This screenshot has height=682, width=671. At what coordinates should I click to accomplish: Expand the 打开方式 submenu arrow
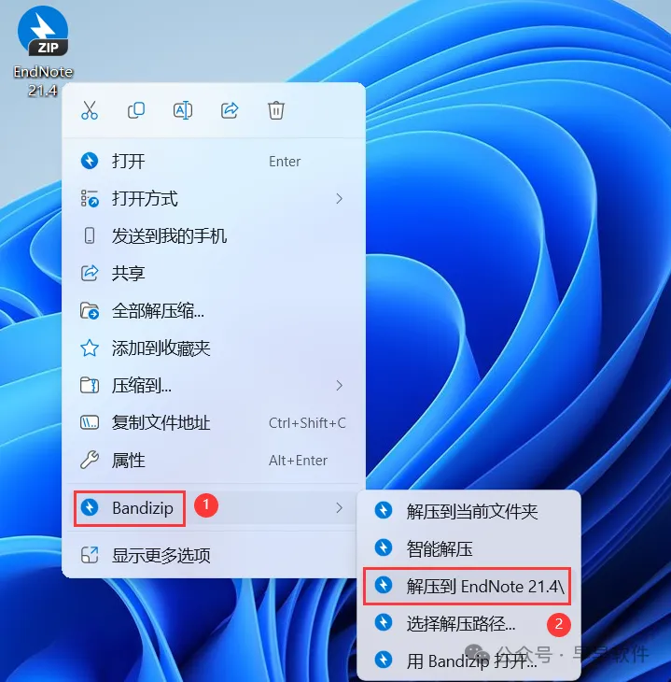pyautogui.click(x=340, y=199)
